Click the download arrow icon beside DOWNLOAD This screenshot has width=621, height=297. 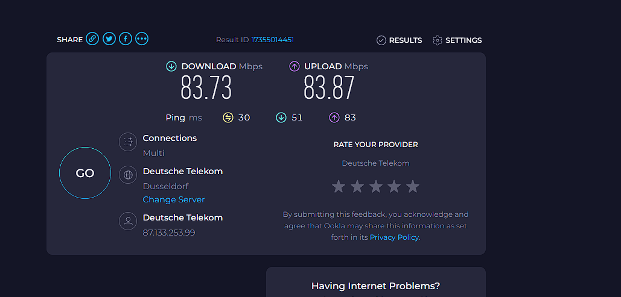click(x=171, y=66)
